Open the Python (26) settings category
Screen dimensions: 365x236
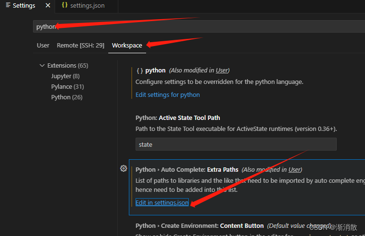pos(67,97)
